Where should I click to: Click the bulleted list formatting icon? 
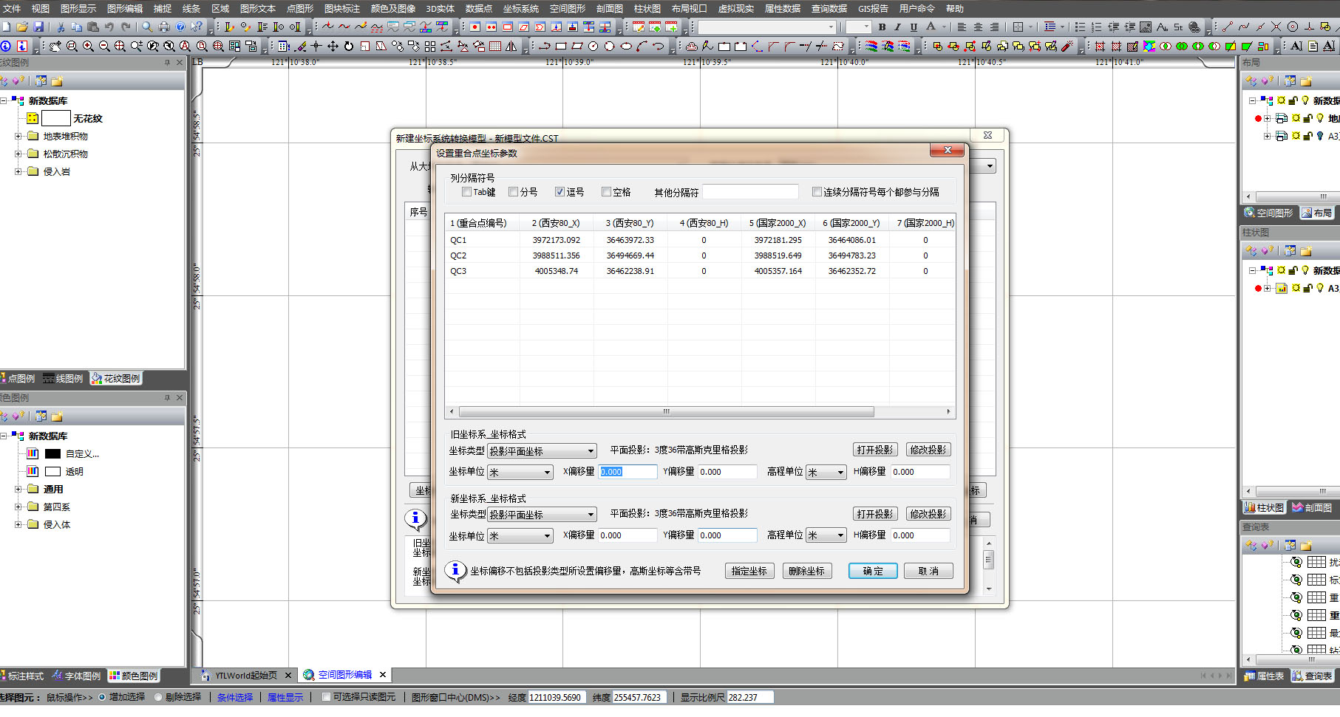1080,27
